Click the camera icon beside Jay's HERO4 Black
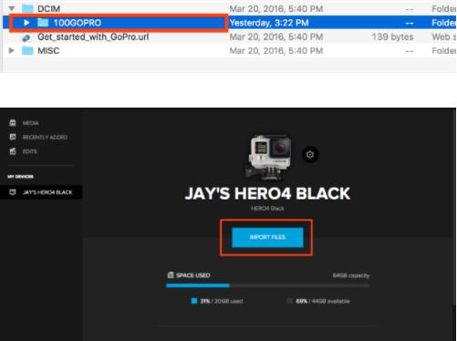 [x=13, y=192]
